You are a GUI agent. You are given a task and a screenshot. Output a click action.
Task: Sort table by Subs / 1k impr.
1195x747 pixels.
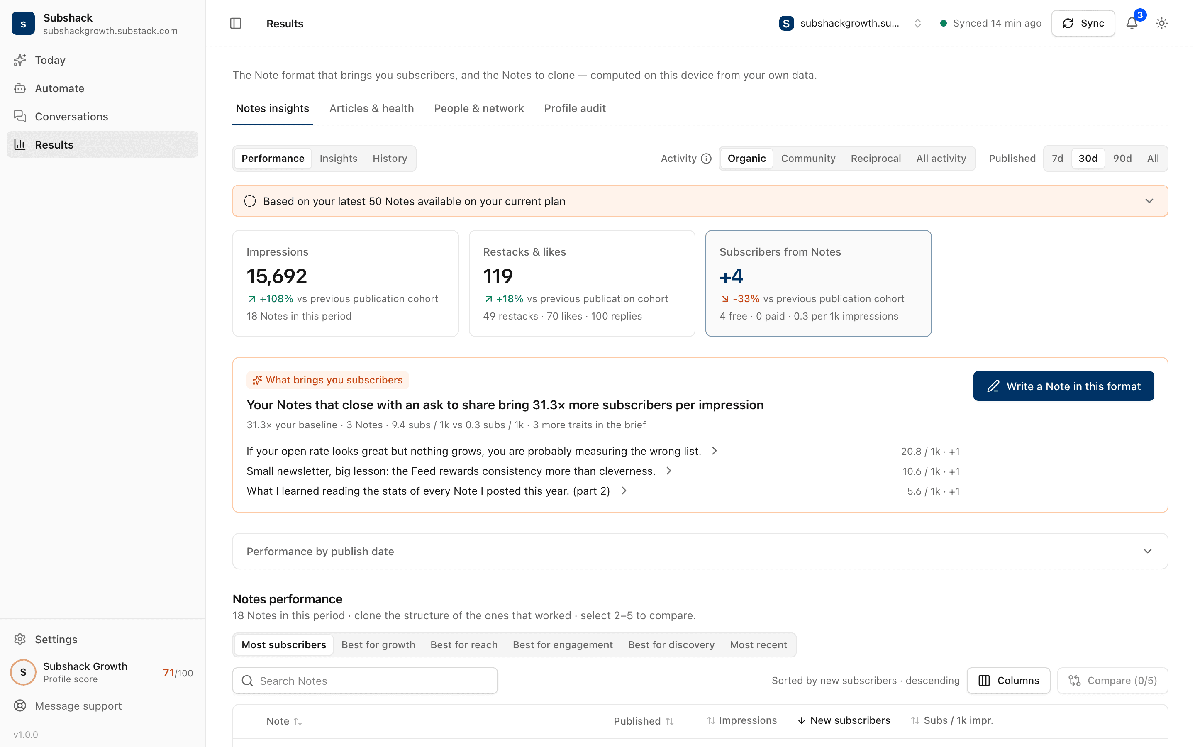pyautogui.click(x=951, y=720)
